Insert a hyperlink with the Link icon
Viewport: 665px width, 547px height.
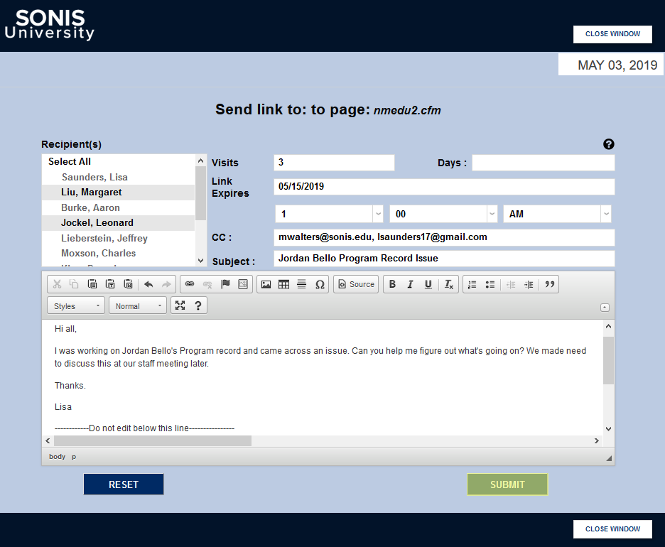click(x=190, y=284)
